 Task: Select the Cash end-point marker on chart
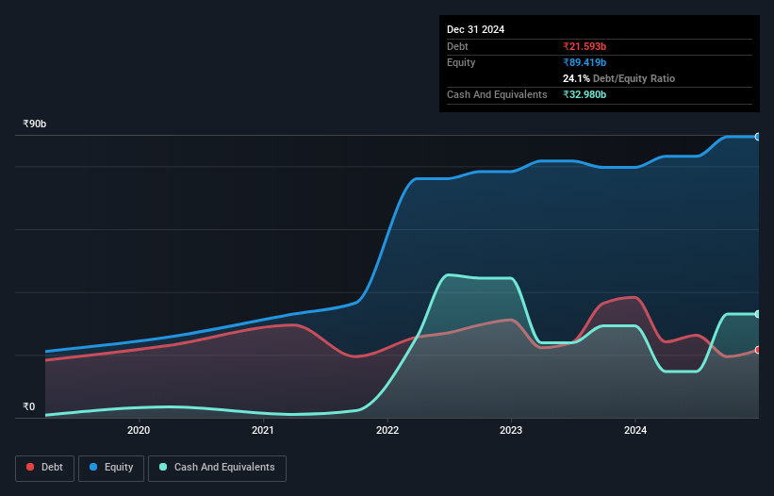click(x=758, y=314)
